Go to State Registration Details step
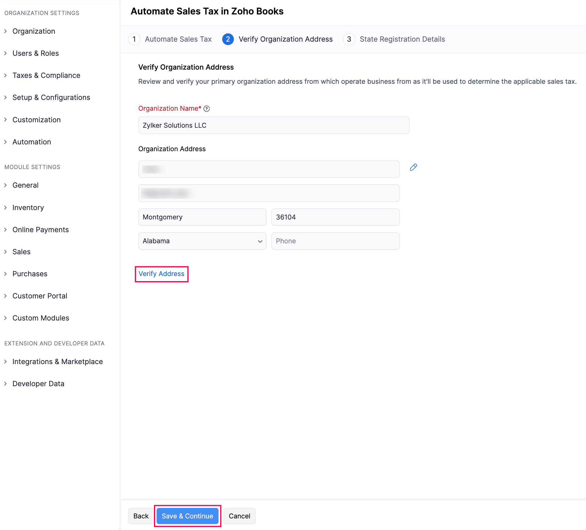 tap(402, 39)
